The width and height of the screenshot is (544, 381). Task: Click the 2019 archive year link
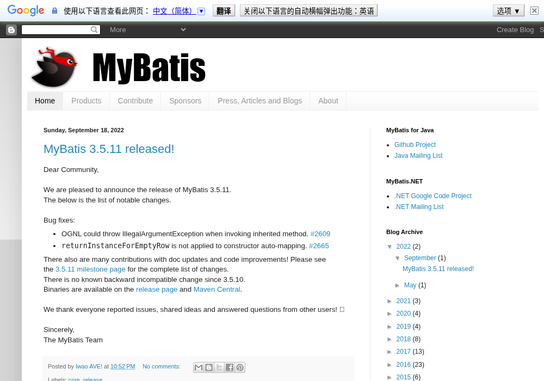click(404, 327)
